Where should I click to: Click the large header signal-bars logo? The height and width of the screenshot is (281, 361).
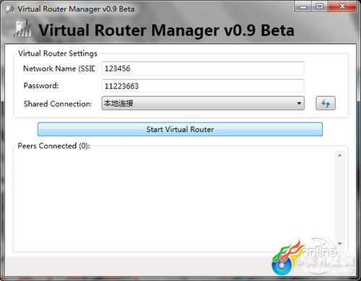23,29
